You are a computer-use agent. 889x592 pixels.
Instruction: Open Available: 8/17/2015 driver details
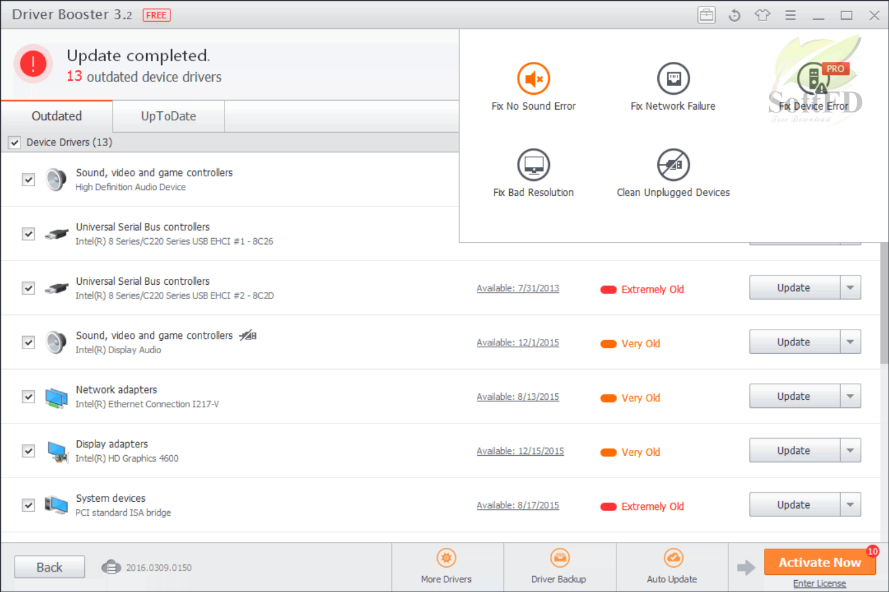pyautogui.click(x=518, y=505)
